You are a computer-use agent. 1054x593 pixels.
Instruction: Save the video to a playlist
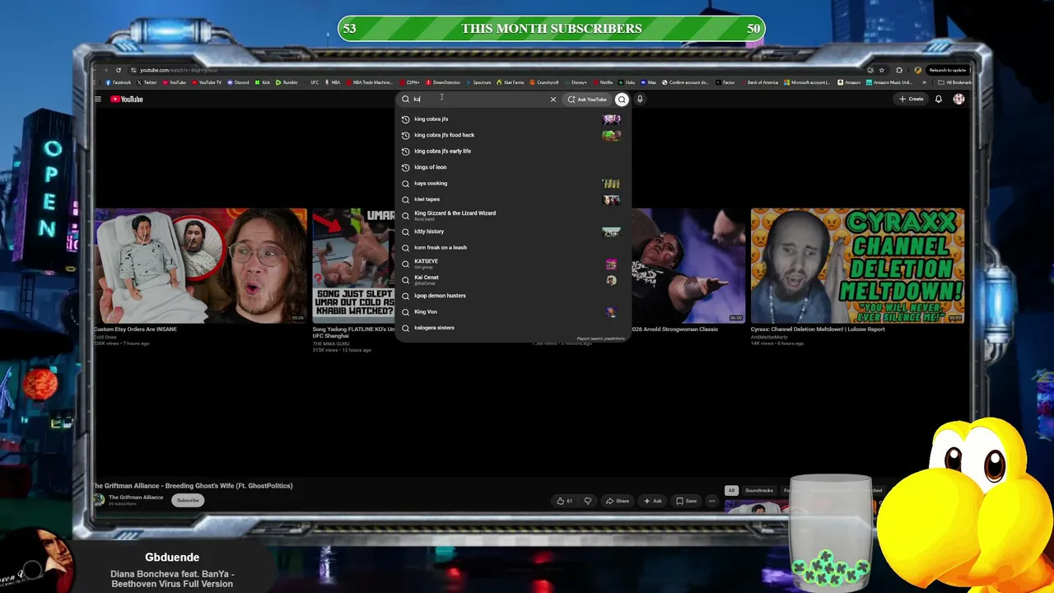[687, 501]
